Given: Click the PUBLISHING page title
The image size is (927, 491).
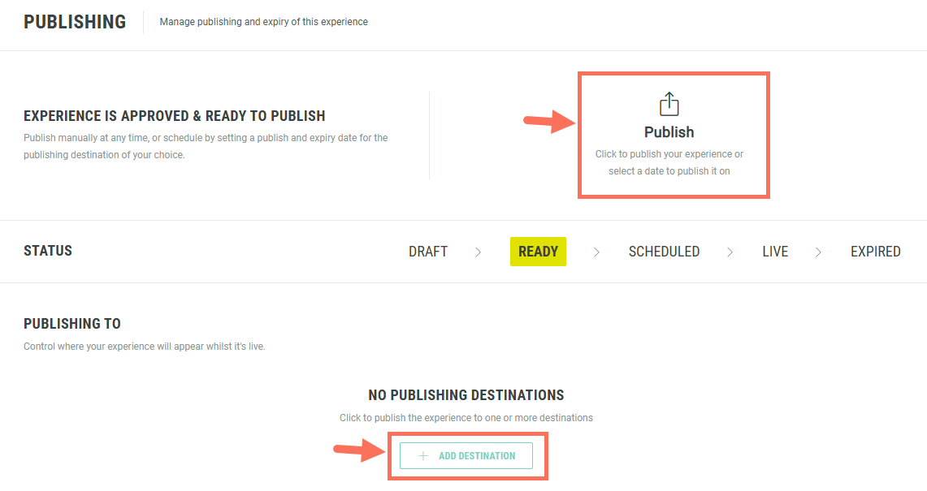Looking at the screenshot, I should click(x=75, y=22).
